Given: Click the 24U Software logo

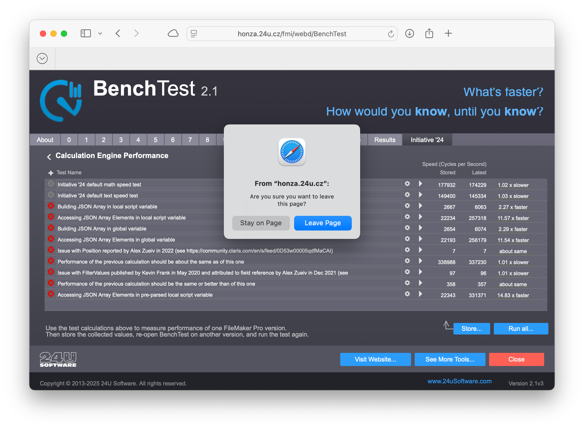Looking at the screenshot, I should tap(58, 359).
